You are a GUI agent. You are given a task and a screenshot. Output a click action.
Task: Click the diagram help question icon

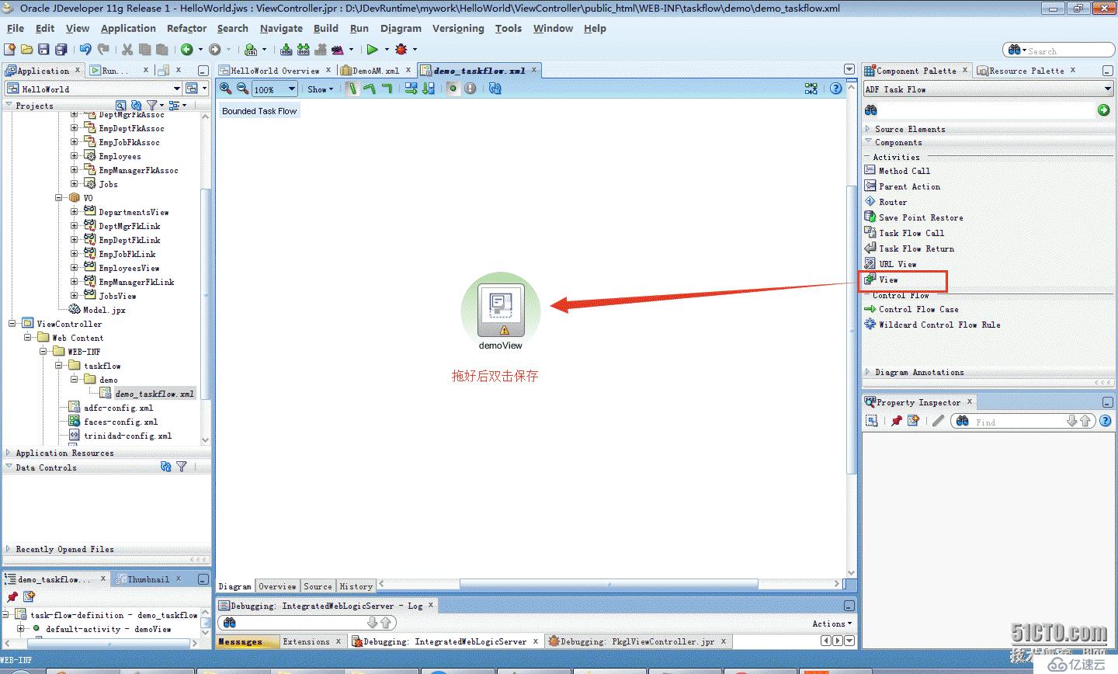tap(835, 89)
